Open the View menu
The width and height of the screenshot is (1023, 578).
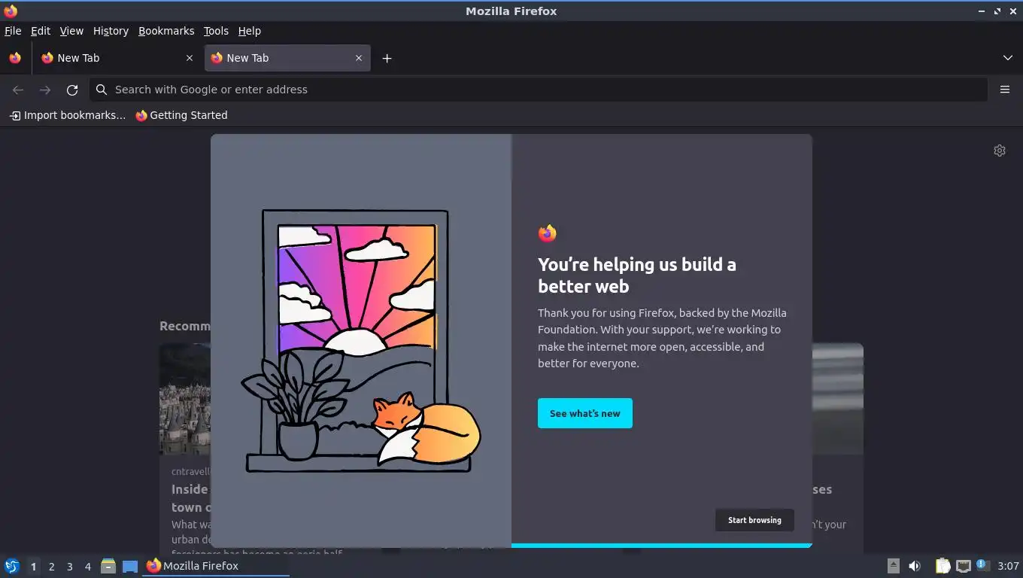(71, 31)
